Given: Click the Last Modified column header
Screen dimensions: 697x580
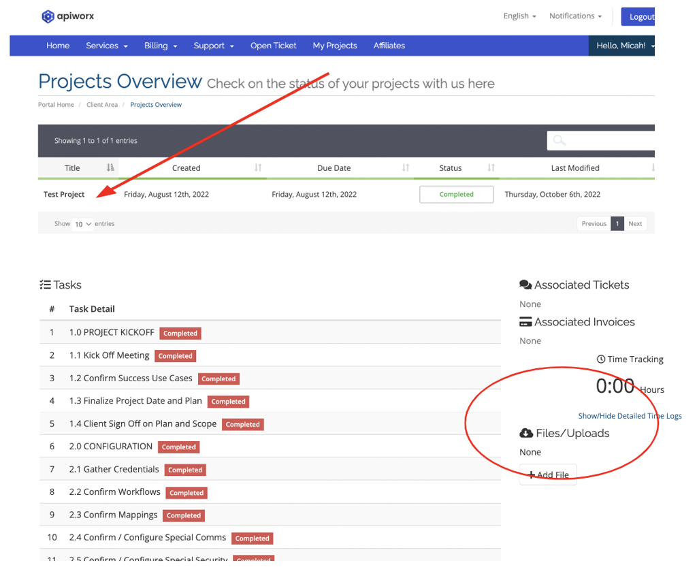Looking at the screenshot, I should point(575,168).
